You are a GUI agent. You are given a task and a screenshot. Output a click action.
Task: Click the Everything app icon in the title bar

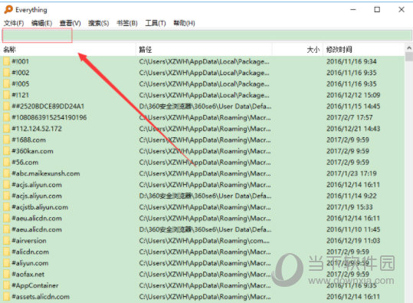[x=8, y=10]
